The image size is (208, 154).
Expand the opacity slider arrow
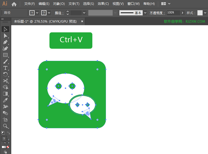[182, 13]
